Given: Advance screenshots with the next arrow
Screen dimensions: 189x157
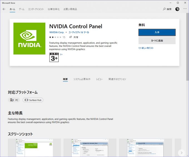Looking at the screenshot, I should point(181,153).
